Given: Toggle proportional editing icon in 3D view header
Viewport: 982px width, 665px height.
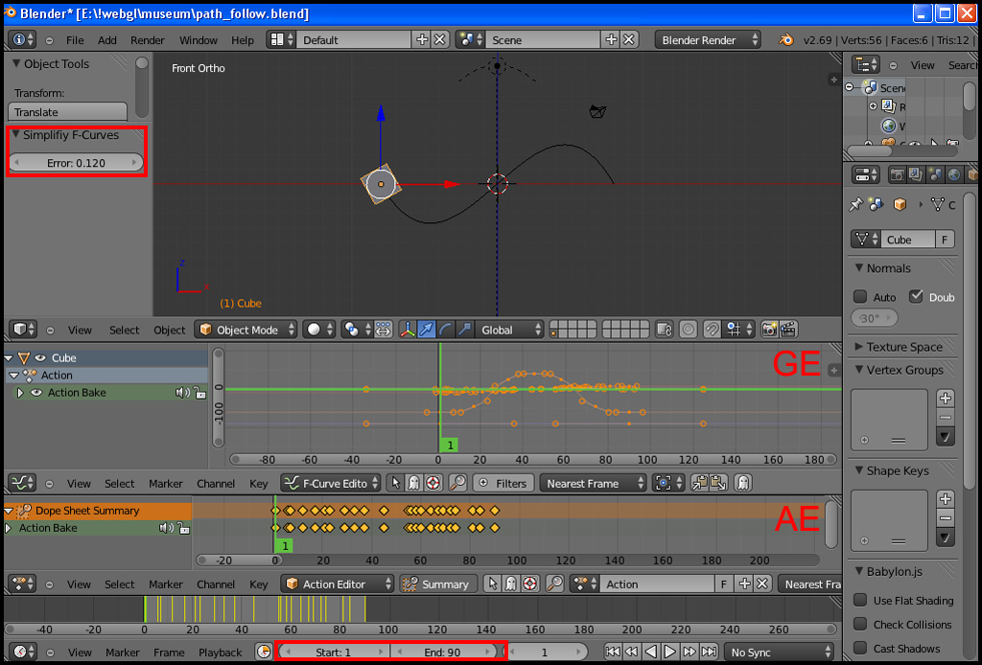Looking at the screenshot, I should (x=689, y=329).
